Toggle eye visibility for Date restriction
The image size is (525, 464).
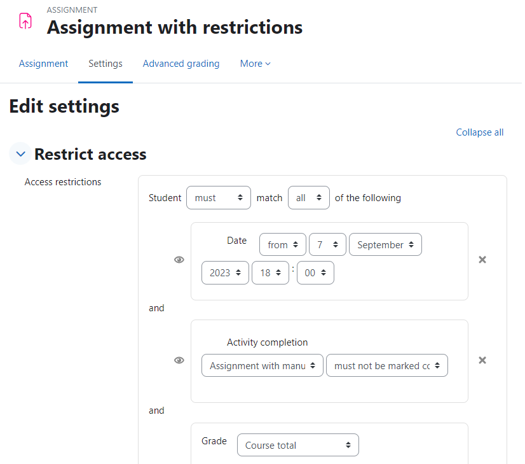(179, 260)
